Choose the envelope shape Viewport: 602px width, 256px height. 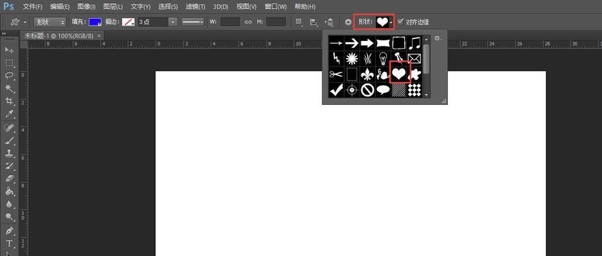pyautogui.click(x=415, y=59)
